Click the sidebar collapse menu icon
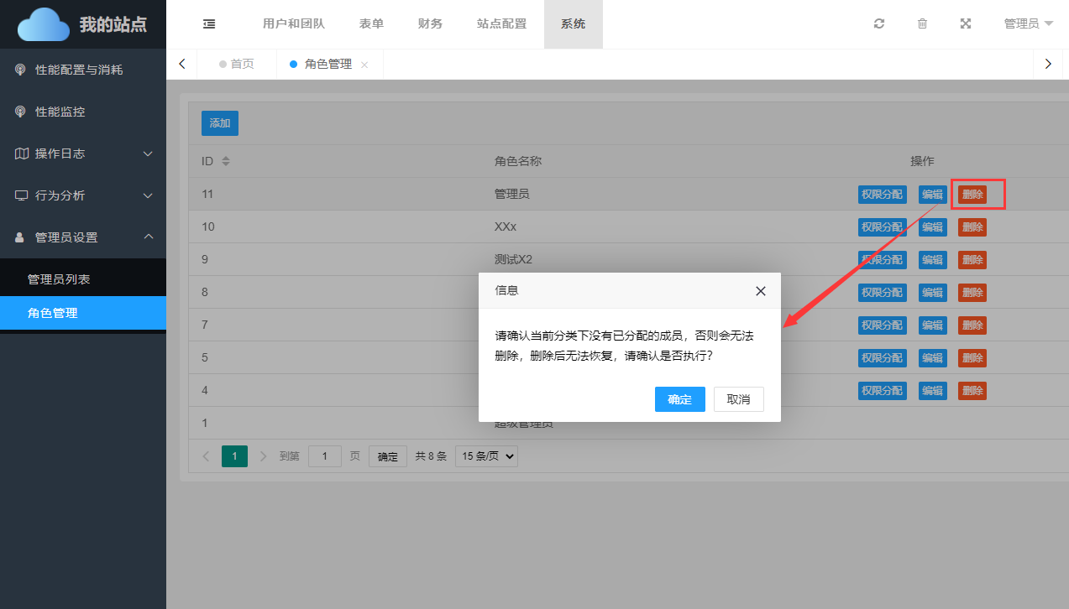 tap(209, 23)
